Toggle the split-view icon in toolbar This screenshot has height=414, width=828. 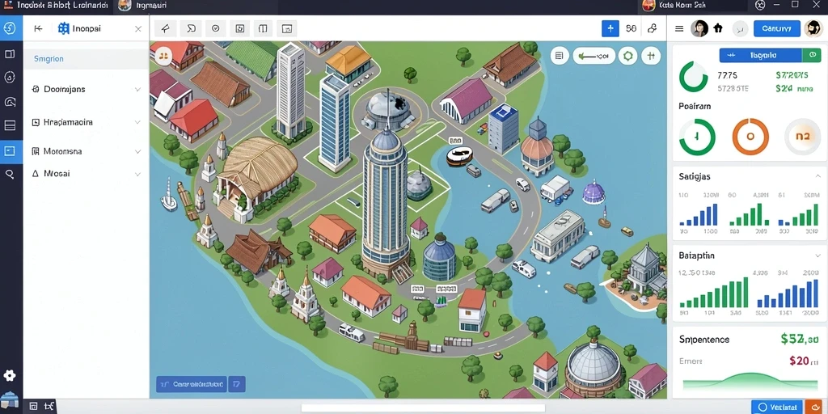click(x=263, y=28)
